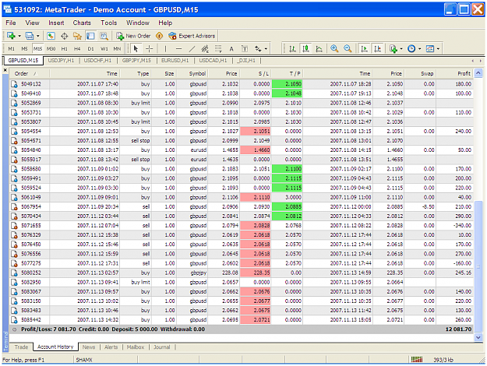The image size is (487, 366).
Task: Switch chart to candlesticks
Action: (306, 49)
